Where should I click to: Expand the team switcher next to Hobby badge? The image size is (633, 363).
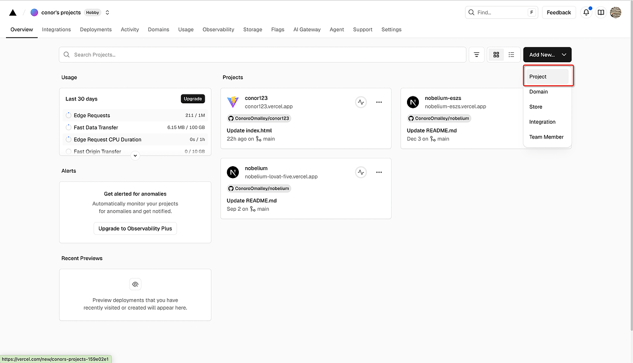click(x=107, y=12)
